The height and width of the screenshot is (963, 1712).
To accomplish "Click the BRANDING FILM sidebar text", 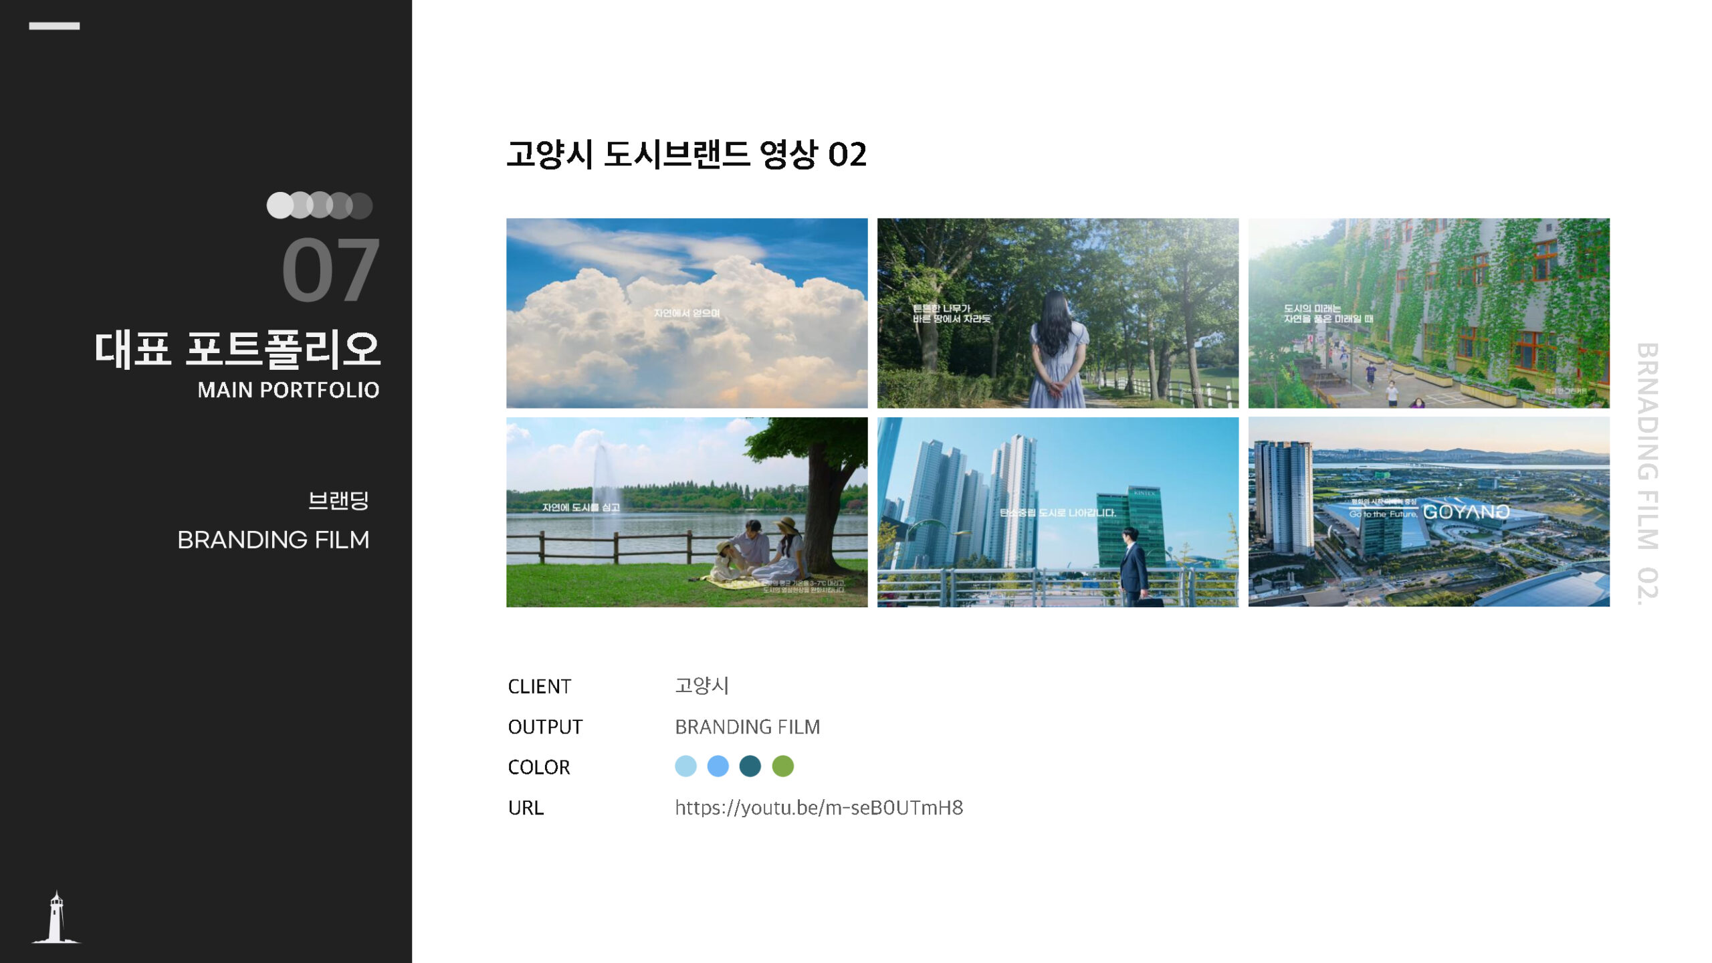I will click(273, 540).
